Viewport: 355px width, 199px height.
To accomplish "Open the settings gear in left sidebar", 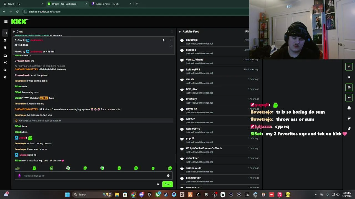I will pyautogui.click(x=5, y=77).
